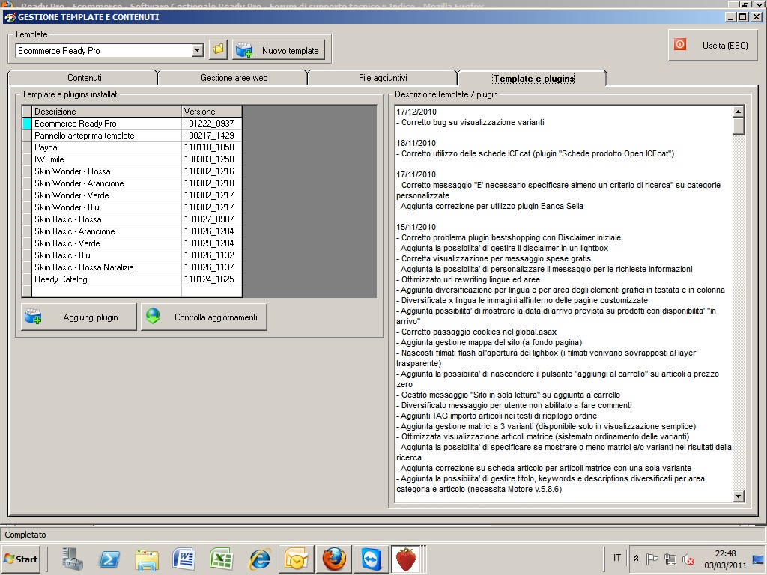Click inside the description text area

point(563,303)
